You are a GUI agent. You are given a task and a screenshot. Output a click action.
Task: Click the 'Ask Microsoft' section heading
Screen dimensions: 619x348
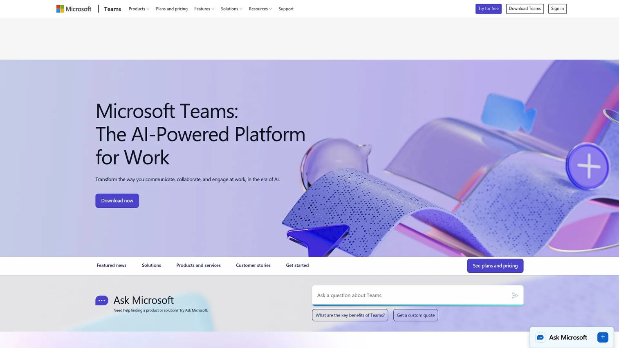(144, 300)
